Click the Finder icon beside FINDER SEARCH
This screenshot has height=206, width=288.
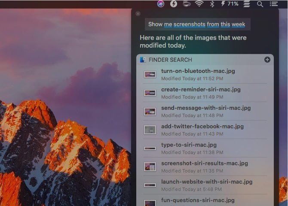coord(143,60)
